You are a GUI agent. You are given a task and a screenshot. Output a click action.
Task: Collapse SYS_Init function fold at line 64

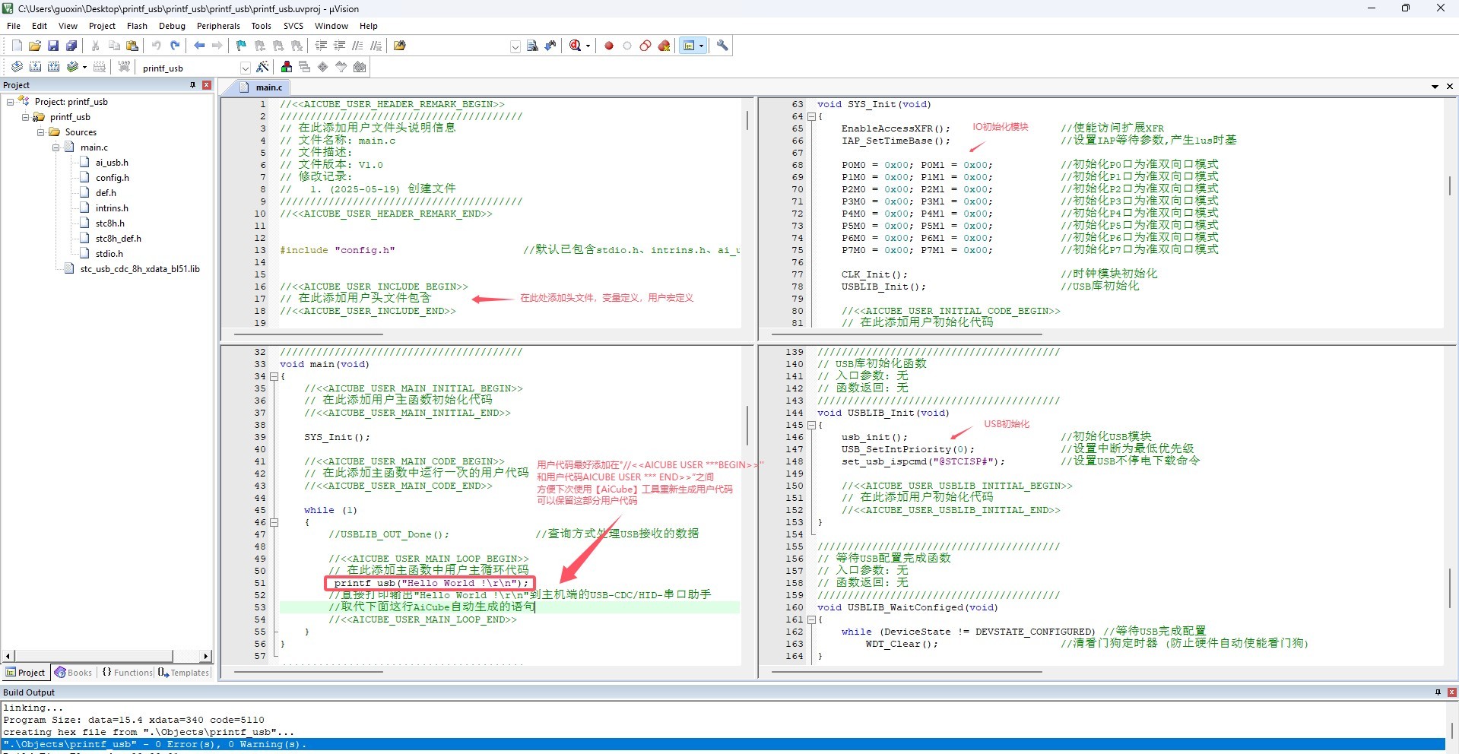pyautogui.click(x=811, y=116)
